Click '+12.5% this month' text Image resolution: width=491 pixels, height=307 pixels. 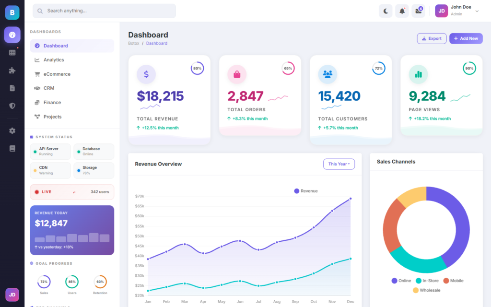pyautogui.click(x=160, y=128)
